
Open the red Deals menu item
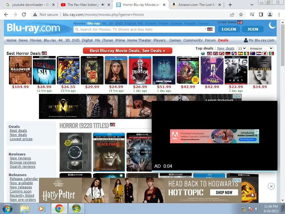[x=223, y=40]
